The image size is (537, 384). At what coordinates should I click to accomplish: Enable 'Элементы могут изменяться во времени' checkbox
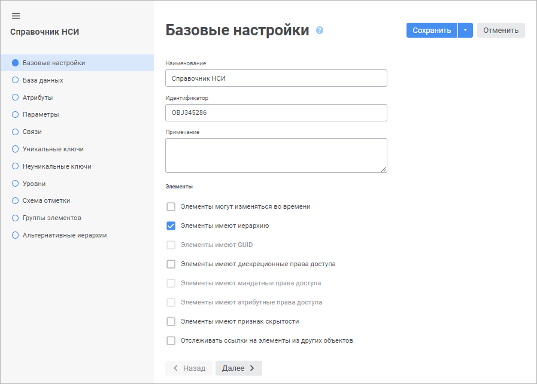tap(171, 207)
